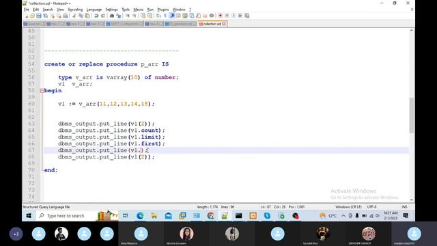Toggle the Indent Guide toolbar button
The width and height of the screenshot is (437, 246).
point(172,16)
